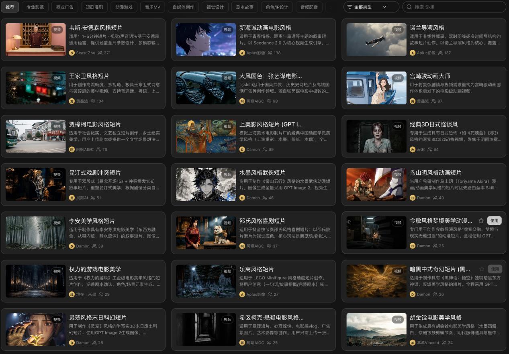The image size is (509, 354).
Task: Switch to the 专业影视 category tab
Action: [35, 7]
